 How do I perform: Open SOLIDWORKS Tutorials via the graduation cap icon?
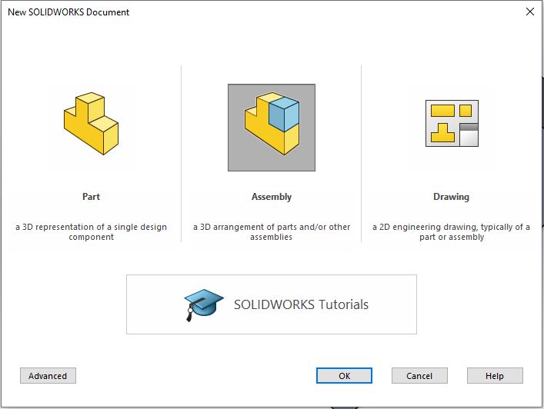tap(204, 304)
